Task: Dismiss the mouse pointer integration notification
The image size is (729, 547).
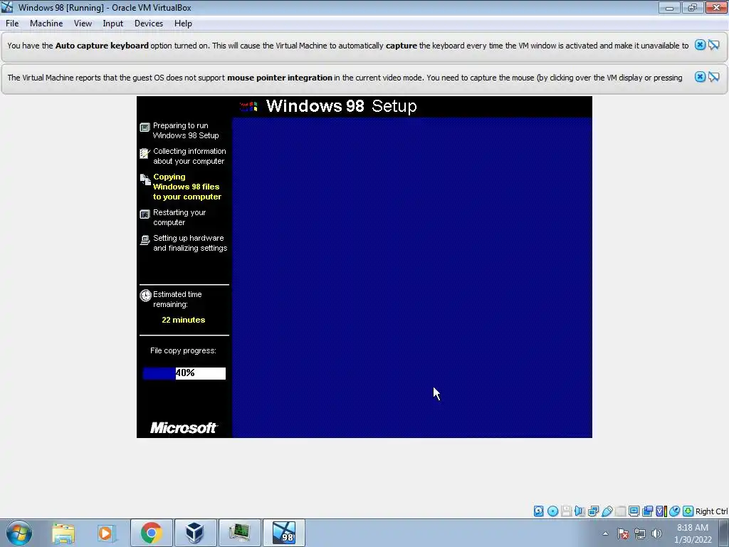Action: point(700,77)
